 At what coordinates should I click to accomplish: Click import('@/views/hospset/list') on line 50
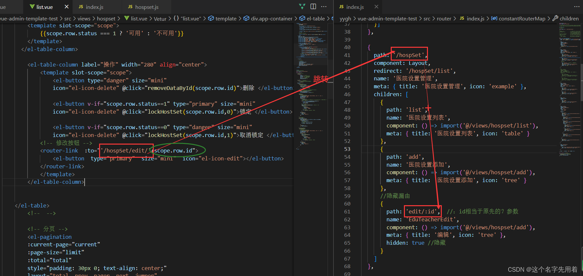488,125
